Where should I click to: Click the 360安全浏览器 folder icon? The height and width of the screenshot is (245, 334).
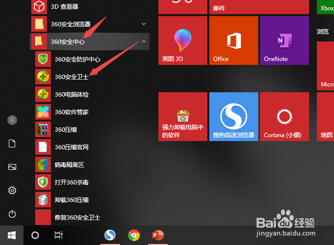[x=39, y=24]
